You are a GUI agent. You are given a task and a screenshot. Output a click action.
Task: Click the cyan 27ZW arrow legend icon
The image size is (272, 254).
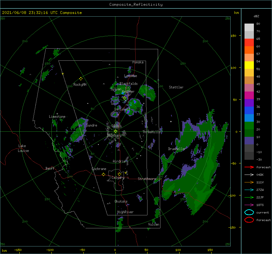(249, 190)
